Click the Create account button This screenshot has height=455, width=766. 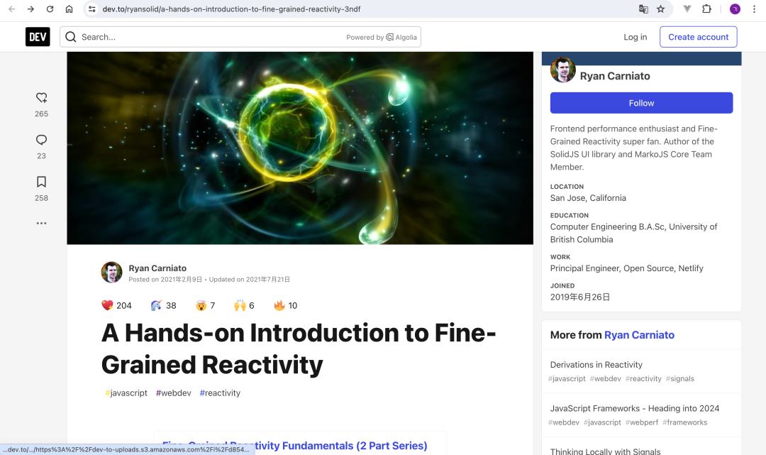click(698, 37)
